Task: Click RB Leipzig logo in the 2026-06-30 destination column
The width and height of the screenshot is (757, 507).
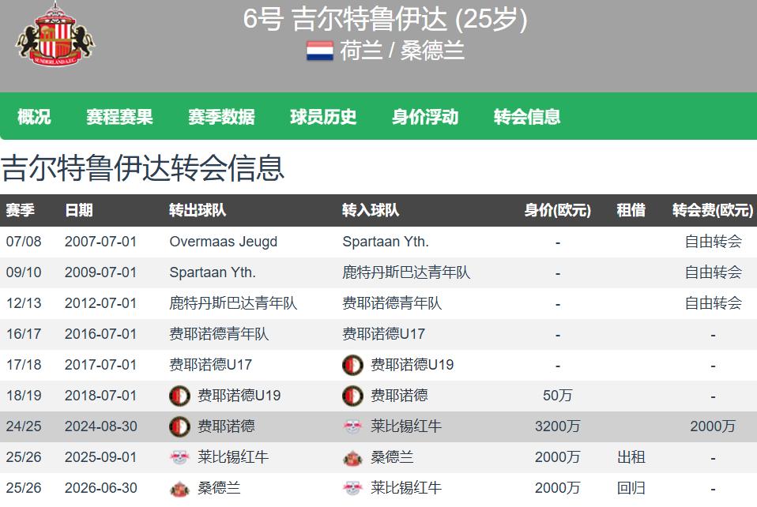Action: 352,488
